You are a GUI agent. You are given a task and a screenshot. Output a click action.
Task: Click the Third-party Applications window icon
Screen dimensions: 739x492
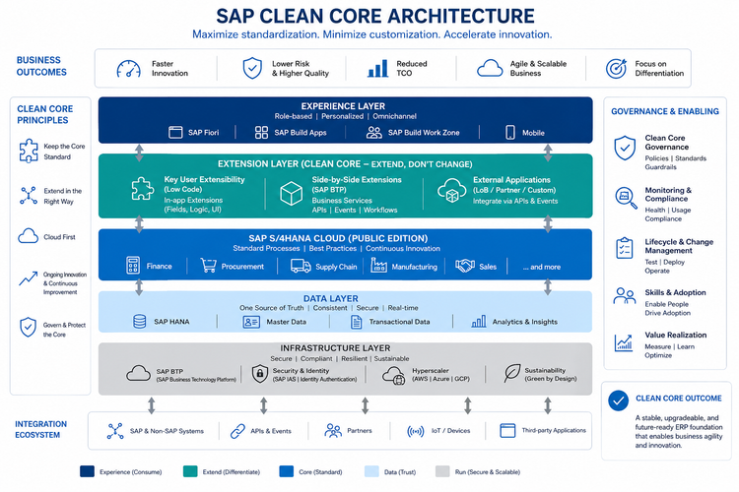point(507,430)
